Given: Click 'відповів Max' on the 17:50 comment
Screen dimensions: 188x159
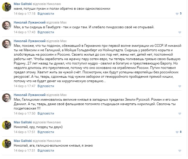Looking at the screenshot, I should (x=56, y=95).
